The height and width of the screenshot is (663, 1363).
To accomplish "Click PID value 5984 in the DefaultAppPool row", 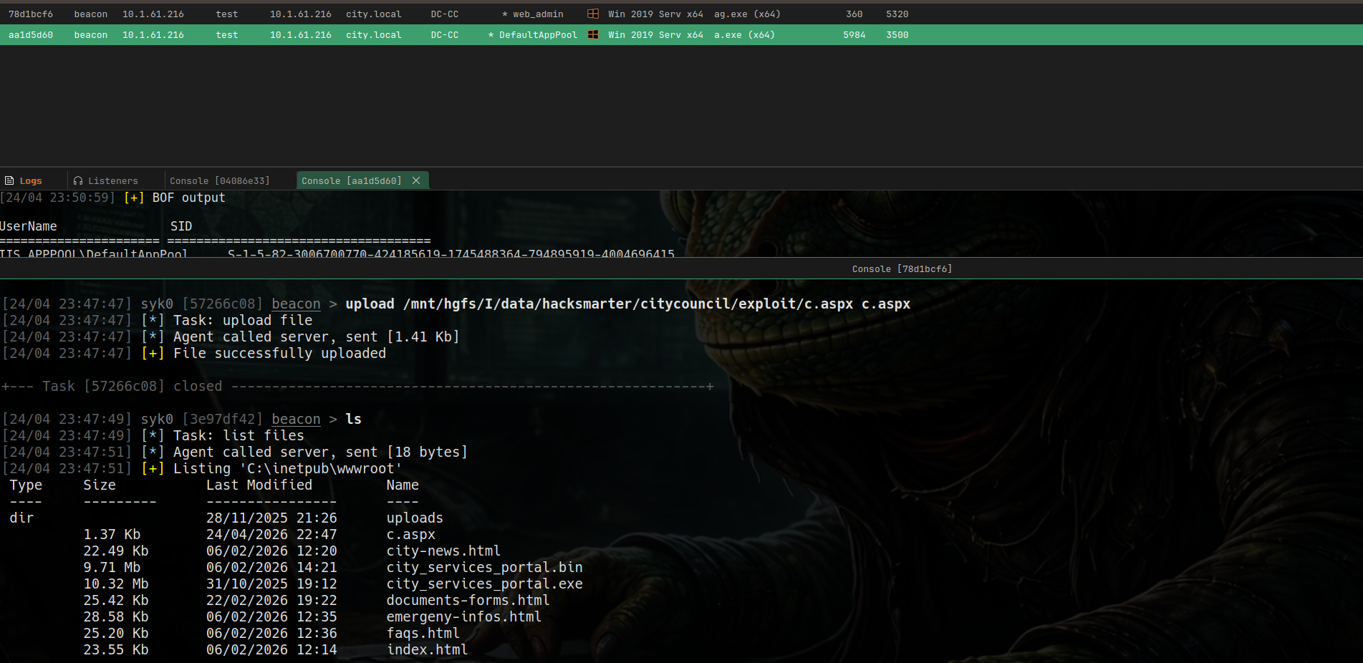I will click(854, 34).
